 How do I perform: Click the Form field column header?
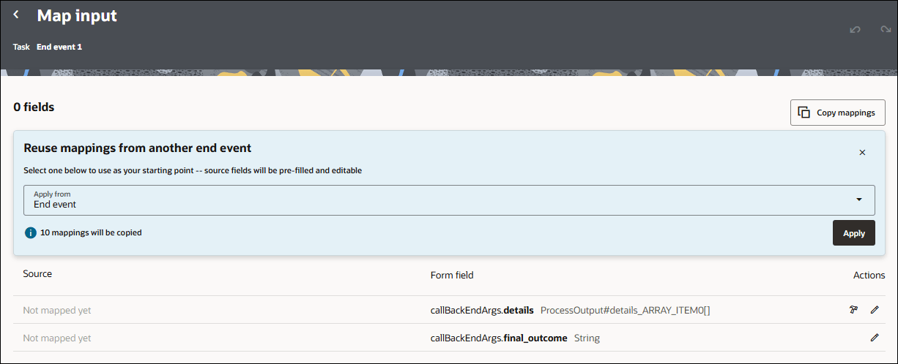(x=452, y=276)
